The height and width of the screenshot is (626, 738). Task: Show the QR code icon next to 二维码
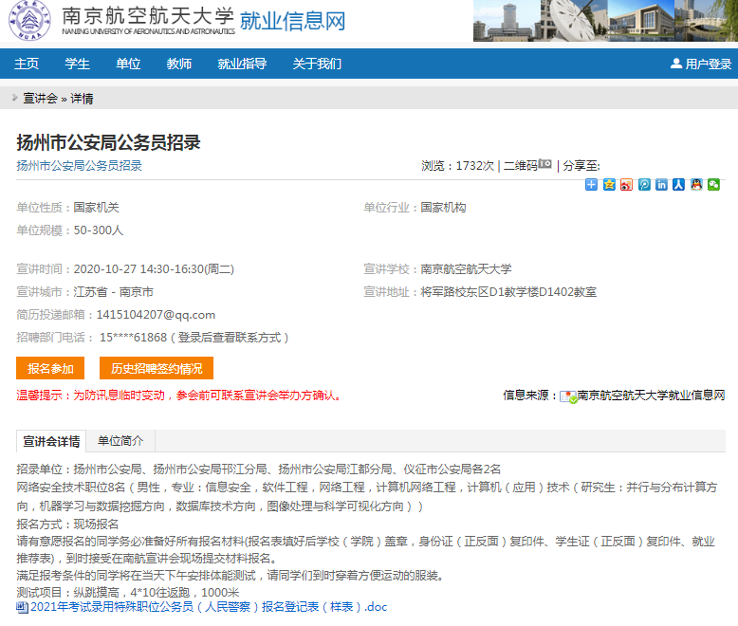(x=545, y=164)
